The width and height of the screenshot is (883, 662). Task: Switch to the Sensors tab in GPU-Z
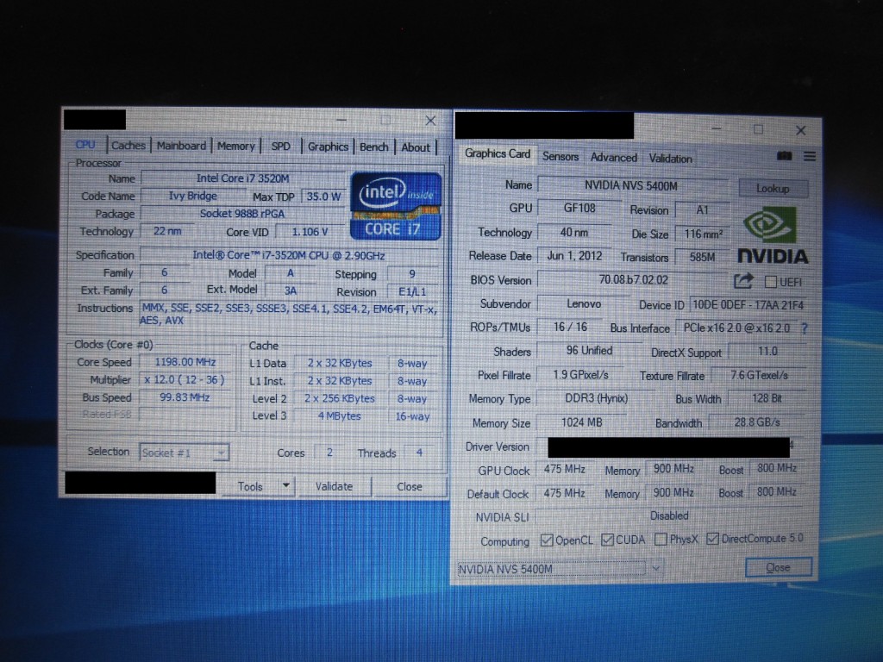(x=560, y=157)
